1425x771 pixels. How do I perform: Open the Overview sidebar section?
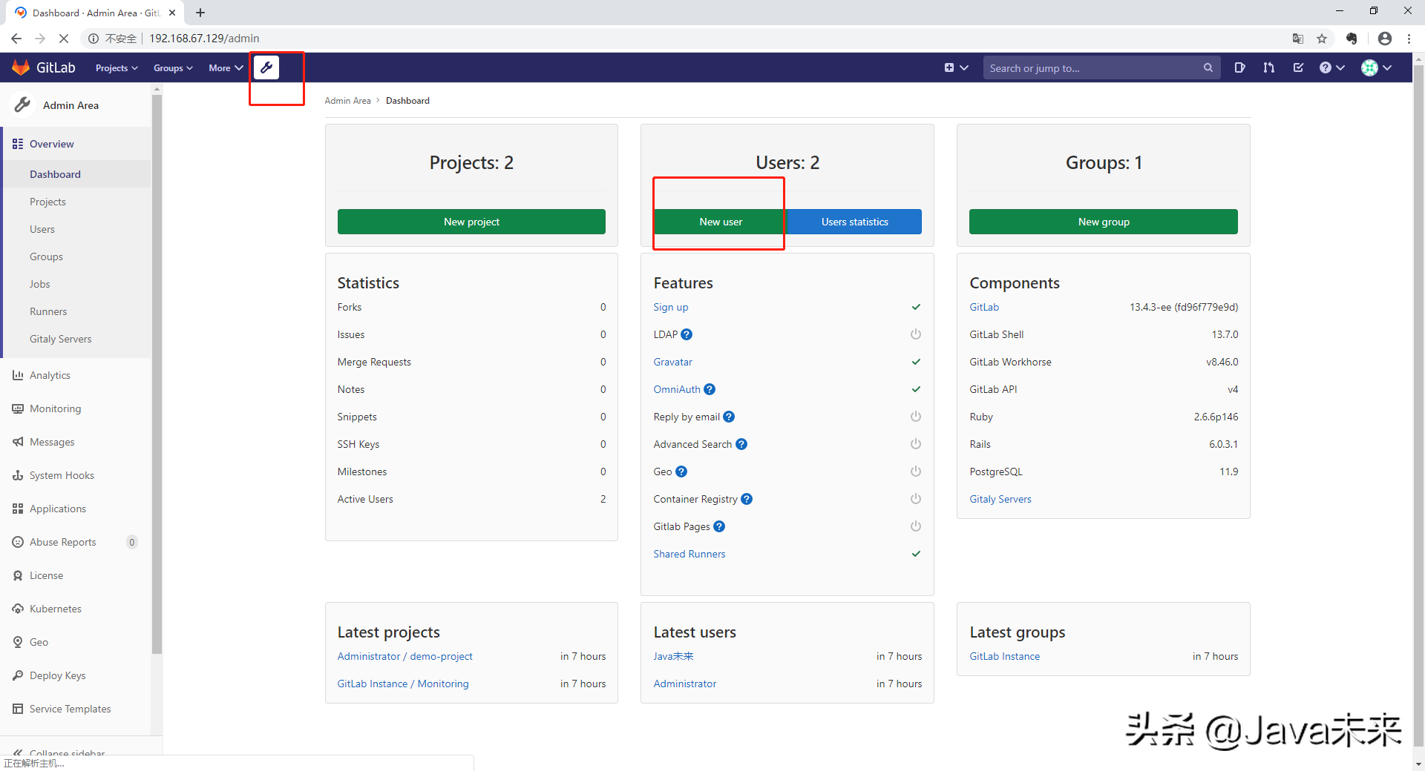(x=76, y=144)
